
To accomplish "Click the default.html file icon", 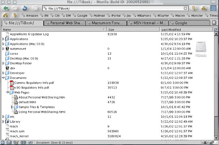I will coord(16,102).
